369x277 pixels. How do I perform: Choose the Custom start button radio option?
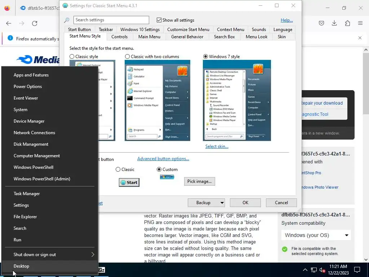tap(159, 170)
